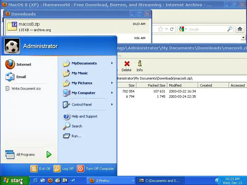The image size is (247, 185).
Task: Expand My Computer submenu arrow
Action: tap(112, 93)
